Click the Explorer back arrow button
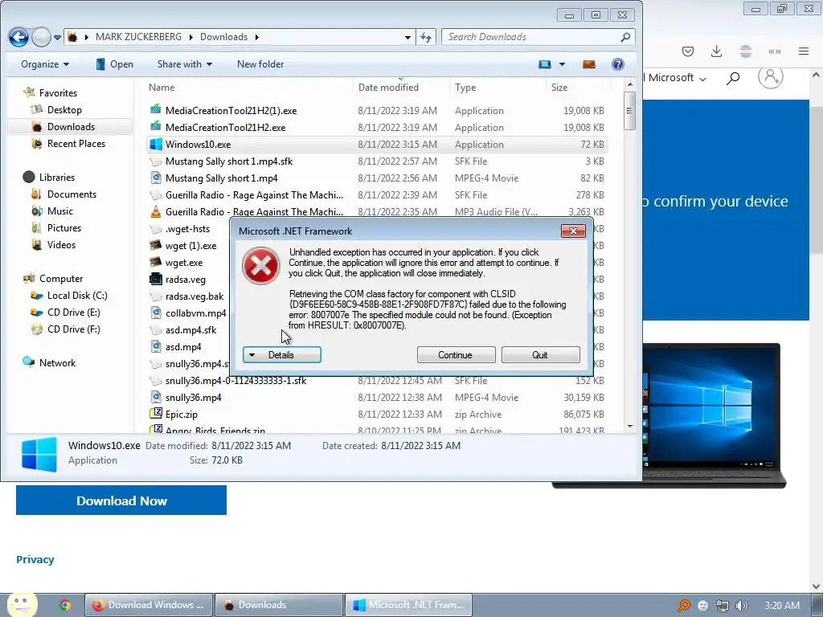This screenshot has width=823, height=617. 18,37
